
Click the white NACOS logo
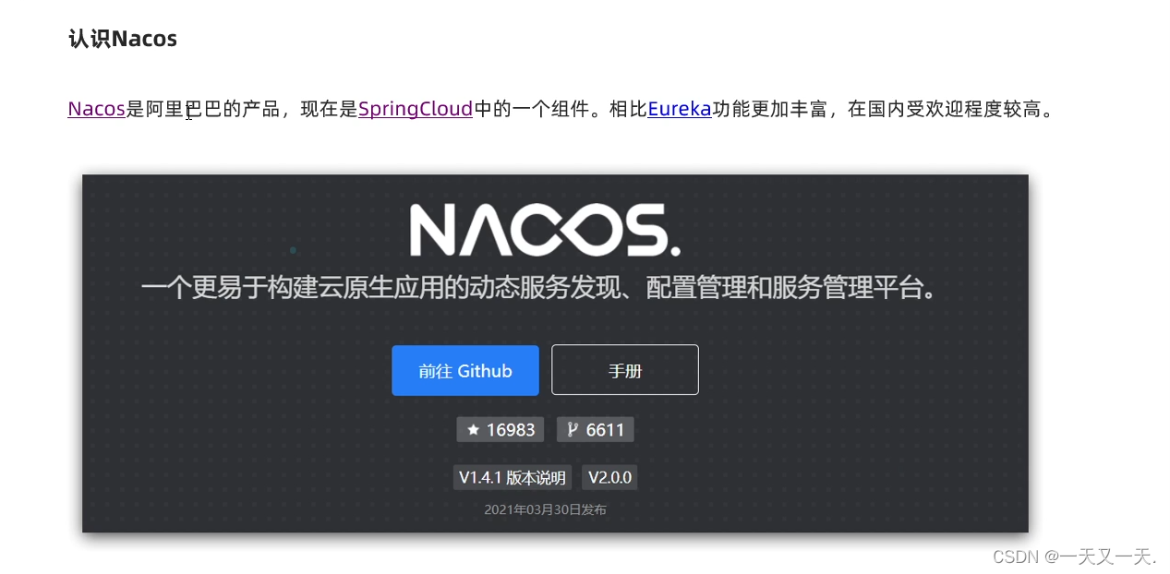(545, 230)
